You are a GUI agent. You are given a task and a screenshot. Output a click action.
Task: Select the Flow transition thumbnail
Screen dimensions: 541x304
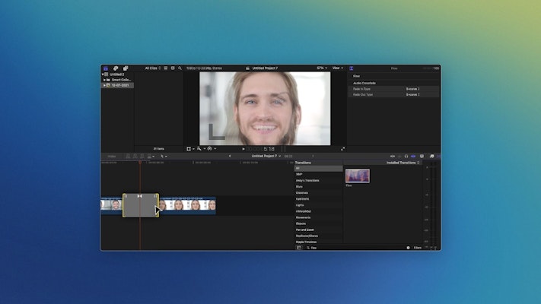click(x=357, y=176)
